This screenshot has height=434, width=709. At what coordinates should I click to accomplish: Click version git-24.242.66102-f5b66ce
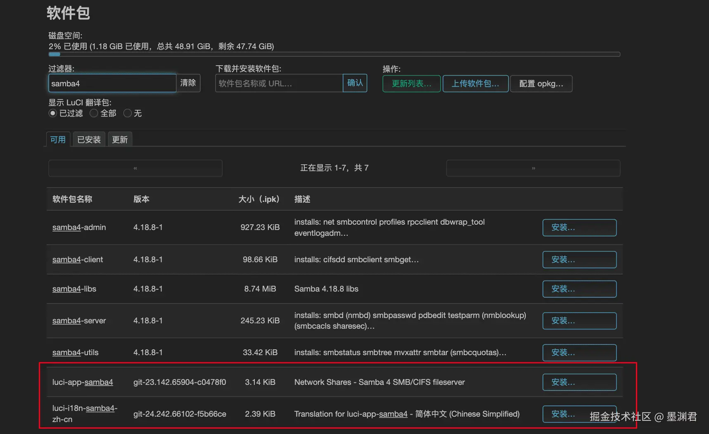click(x=180, y=414)
